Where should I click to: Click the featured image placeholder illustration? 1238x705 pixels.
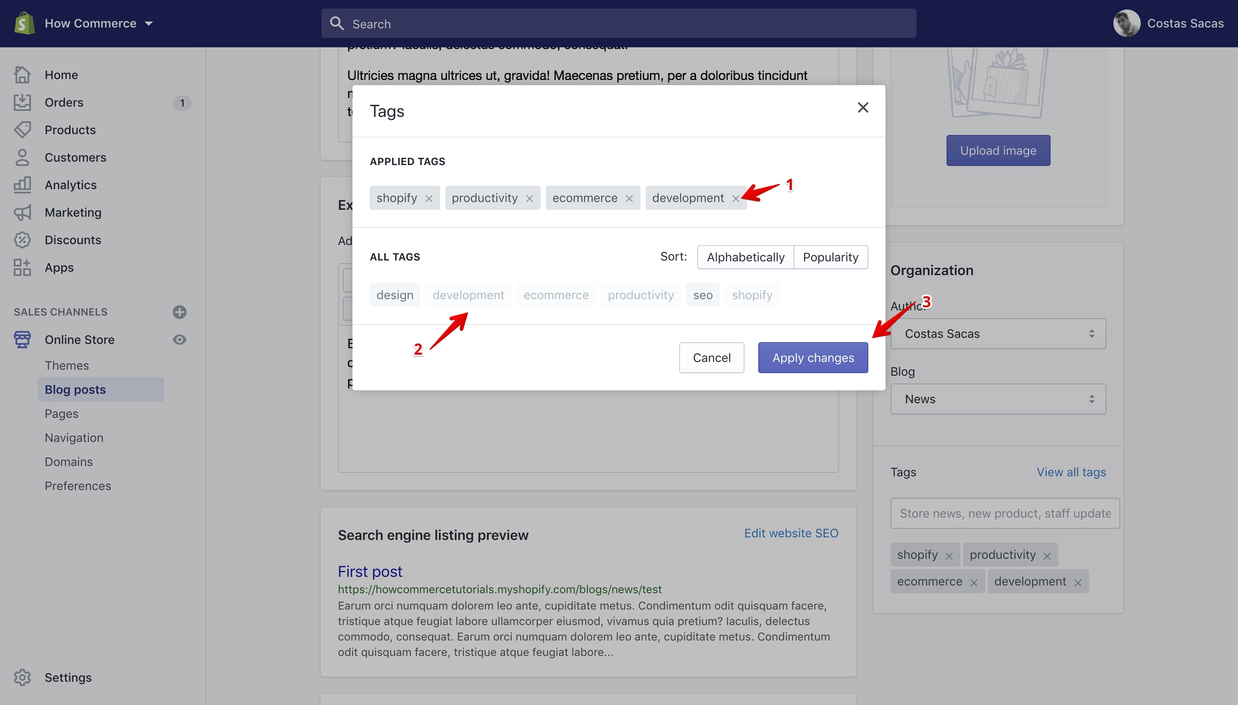[998, 82]
